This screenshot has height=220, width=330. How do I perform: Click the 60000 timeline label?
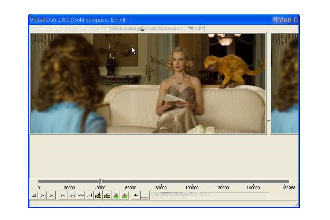(x=131, y=188)
